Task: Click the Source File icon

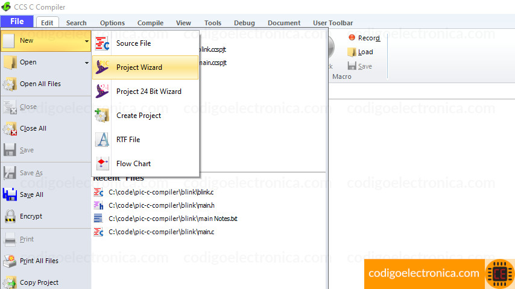Action: [x=102, y=43]
